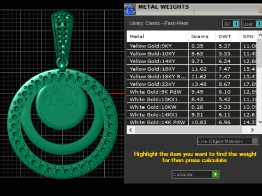Click the 5.33 DWT cell
Viewport: 262px width, 196px height.
[x=228, y=107]
